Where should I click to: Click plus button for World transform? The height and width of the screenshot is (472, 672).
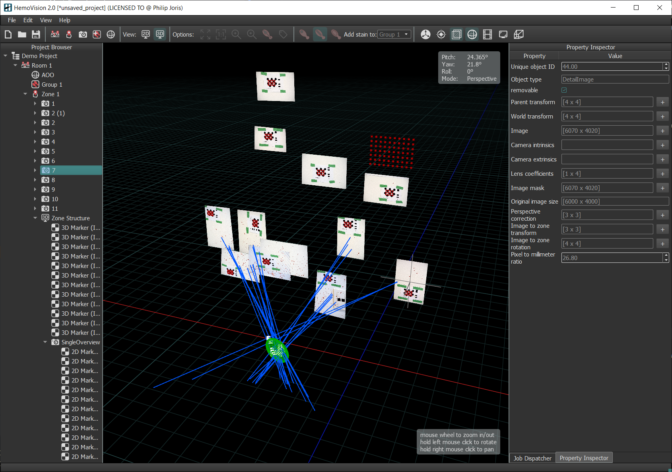click(662, 117)
